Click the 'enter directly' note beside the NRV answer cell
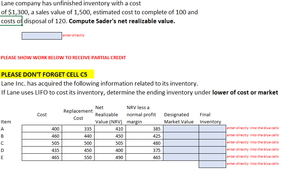The height and width of the screenshot is (189, 300). click(73, 35)
